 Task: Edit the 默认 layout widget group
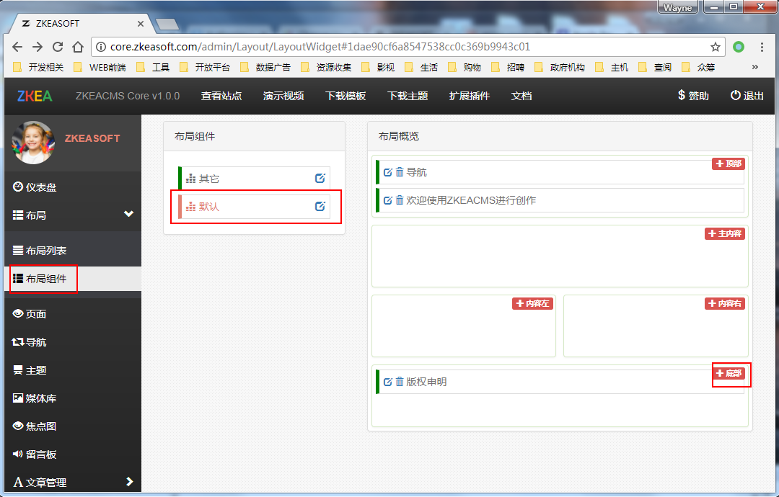(x=320, y=206)
